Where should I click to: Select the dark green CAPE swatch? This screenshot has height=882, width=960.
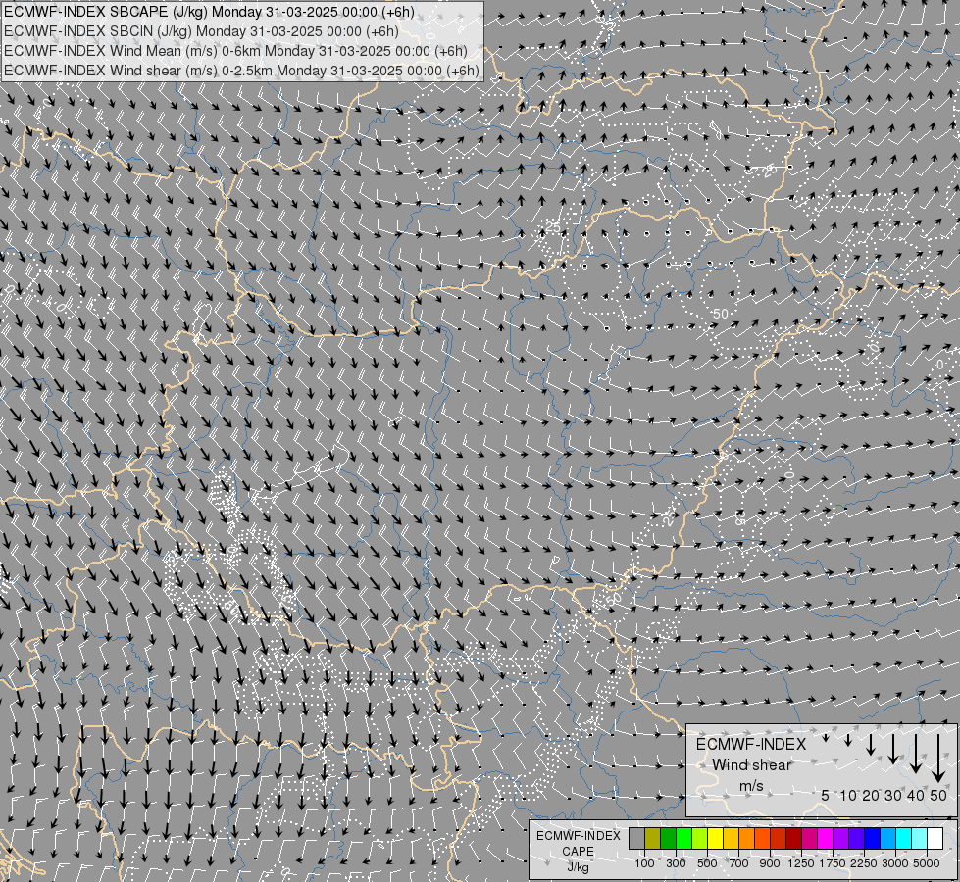click(669, 838)
